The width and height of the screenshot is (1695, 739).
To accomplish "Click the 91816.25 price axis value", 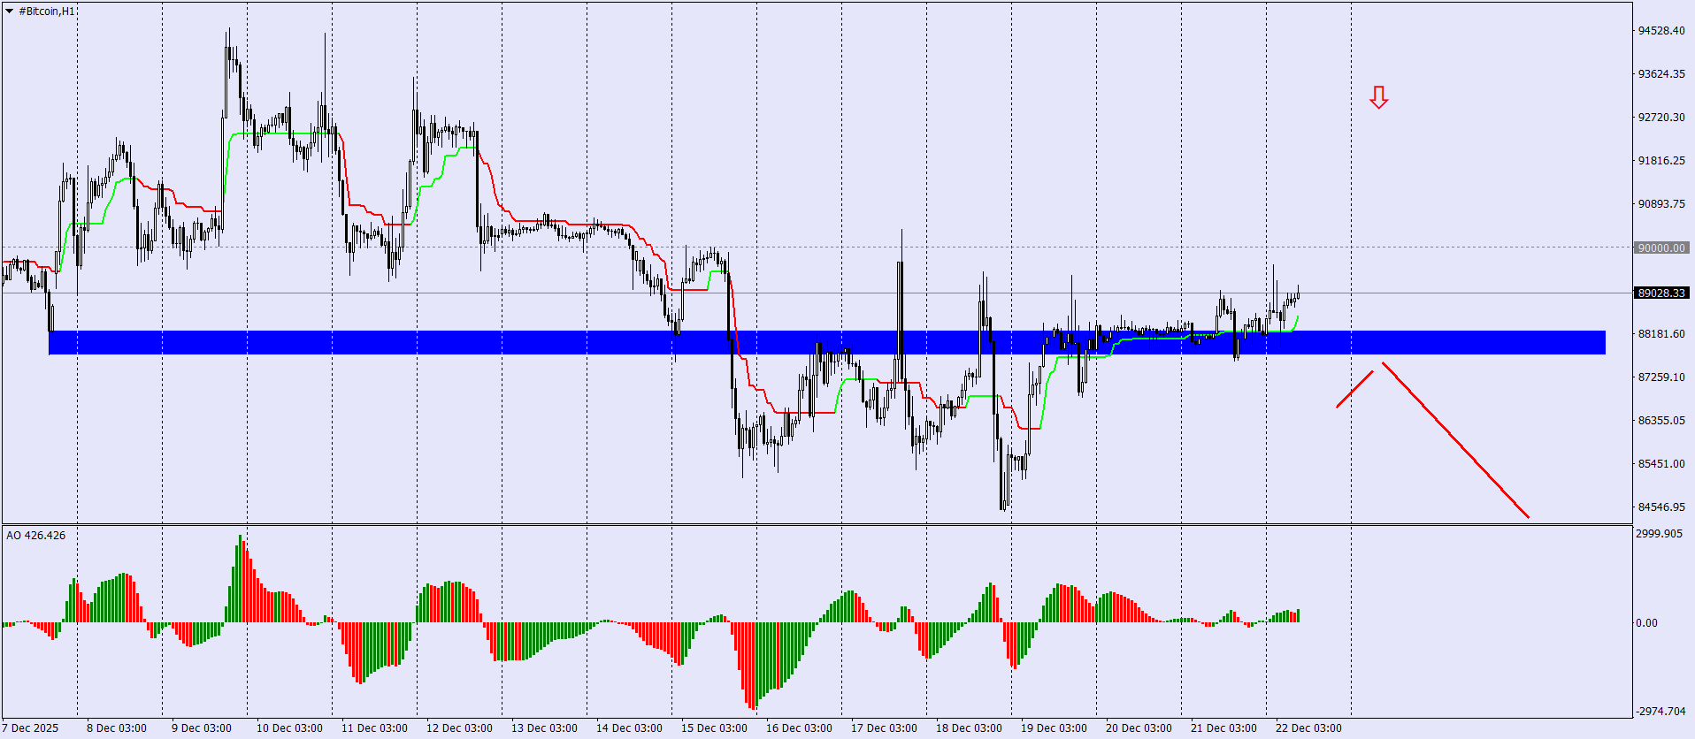I will click(x=1661, y=161).
